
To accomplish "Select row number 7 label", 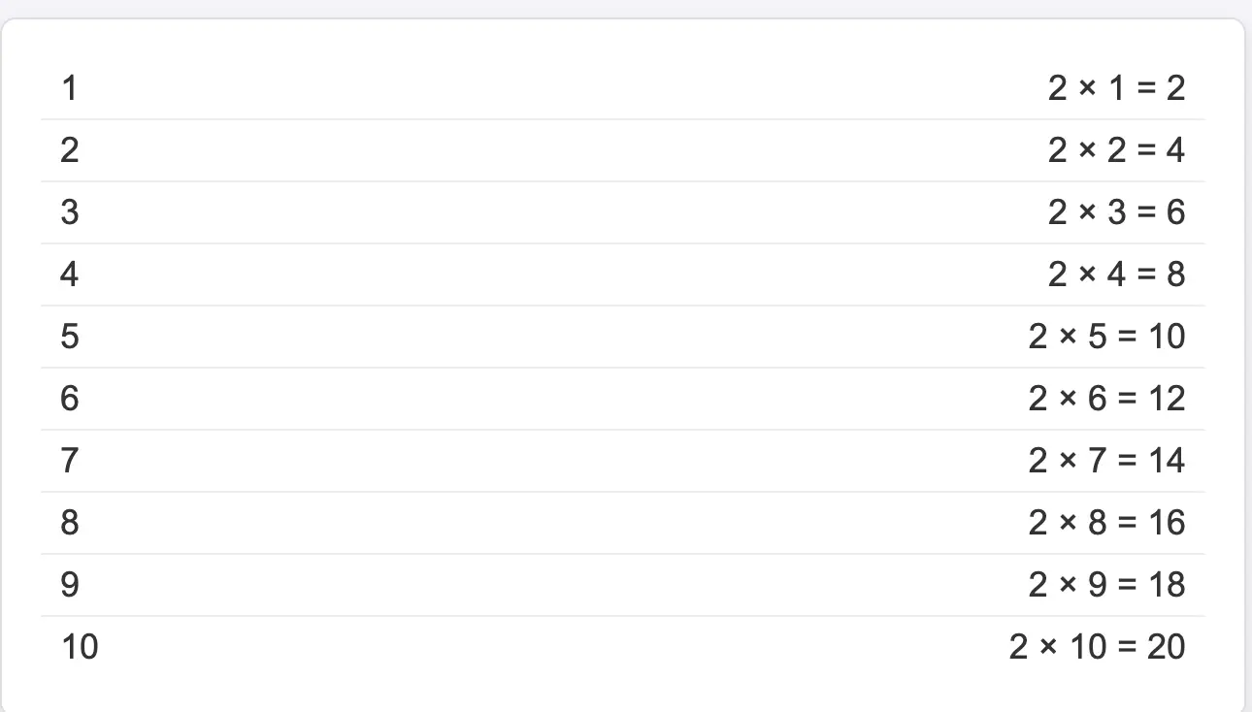I will 69,461.
